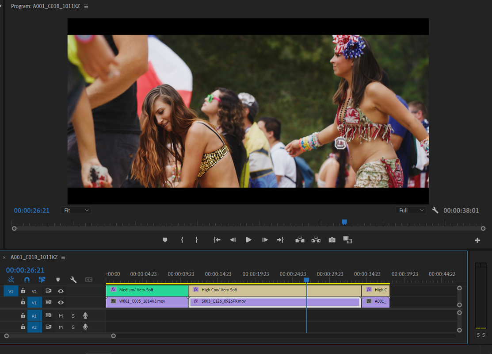Click the Go to In point button
The image size is (492, 354).
tap(217, 240)
